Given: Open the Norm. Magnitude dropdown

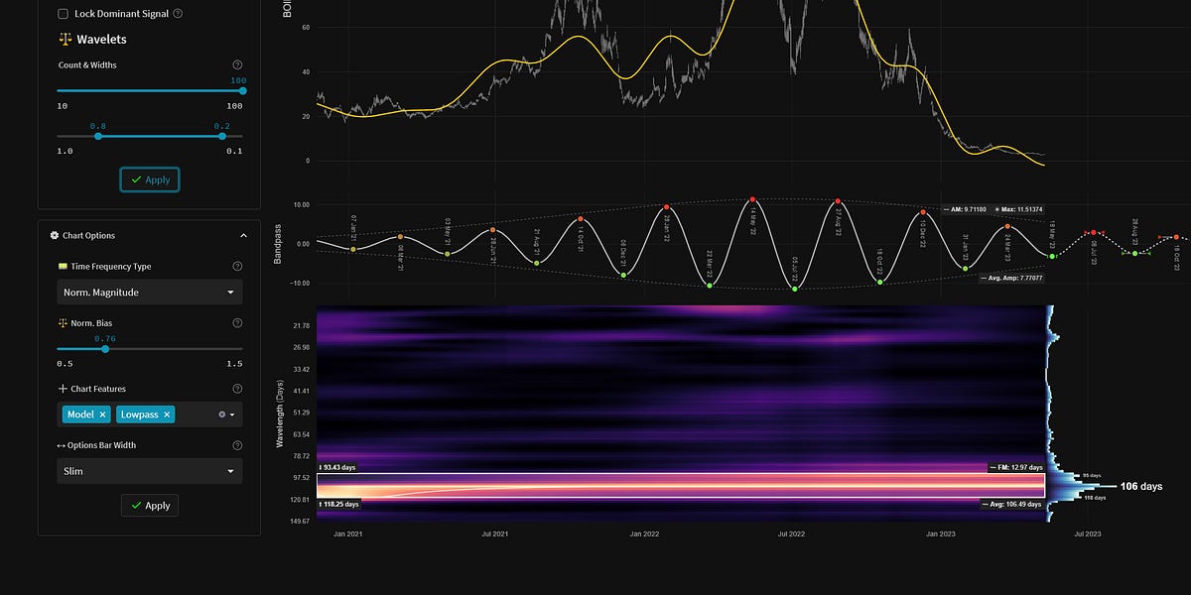Looking at the screenshot, I should click(149, 293).
